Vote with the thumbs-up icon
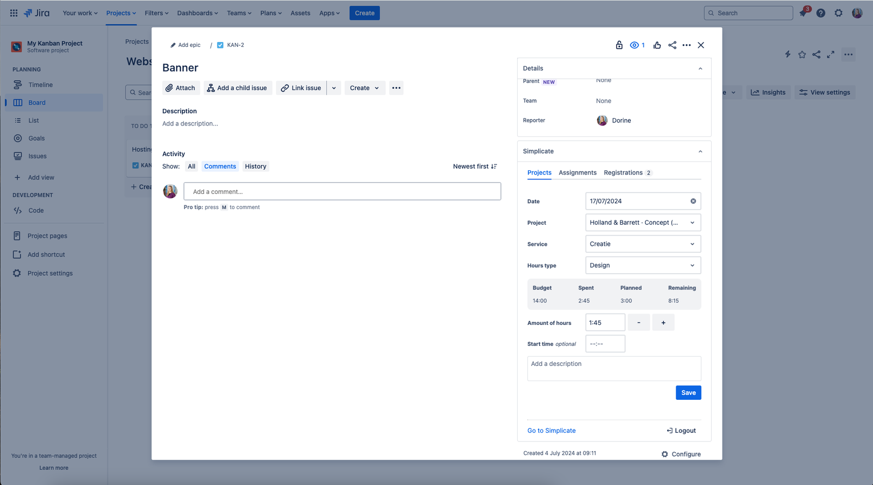The height and width of the screenshot is (485, 873). point(657,45)
